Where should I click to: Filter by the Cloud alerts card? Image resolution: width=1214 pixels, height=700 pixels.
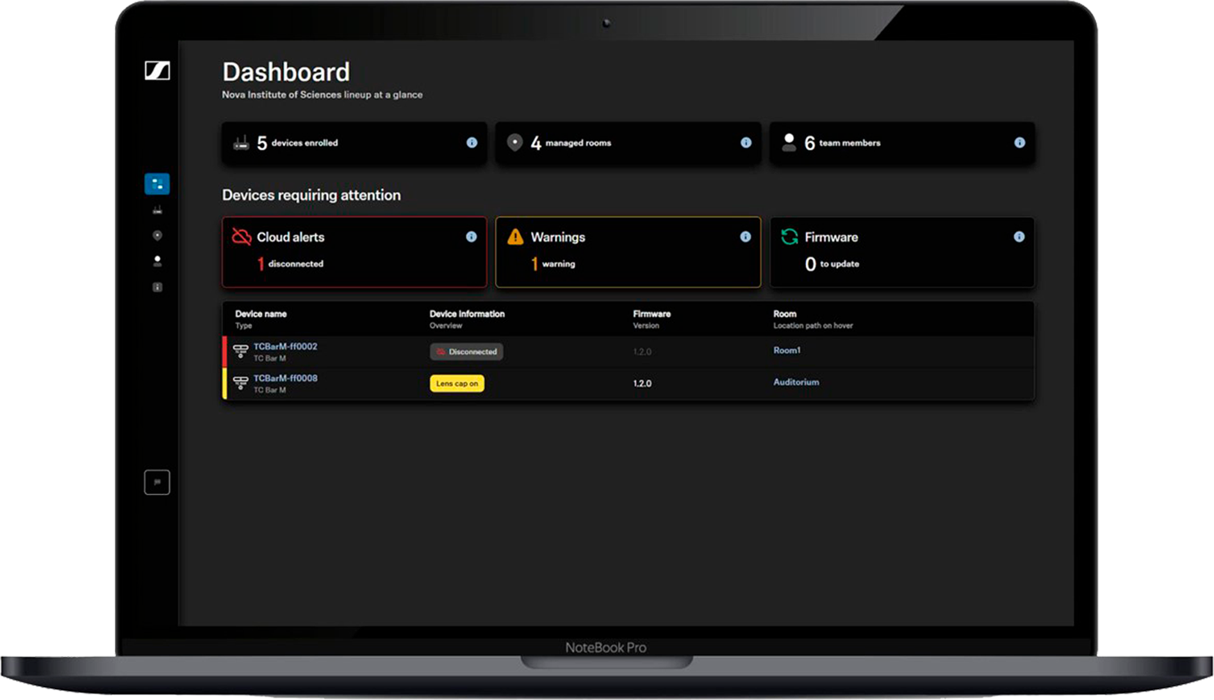[x=354, y=252]
